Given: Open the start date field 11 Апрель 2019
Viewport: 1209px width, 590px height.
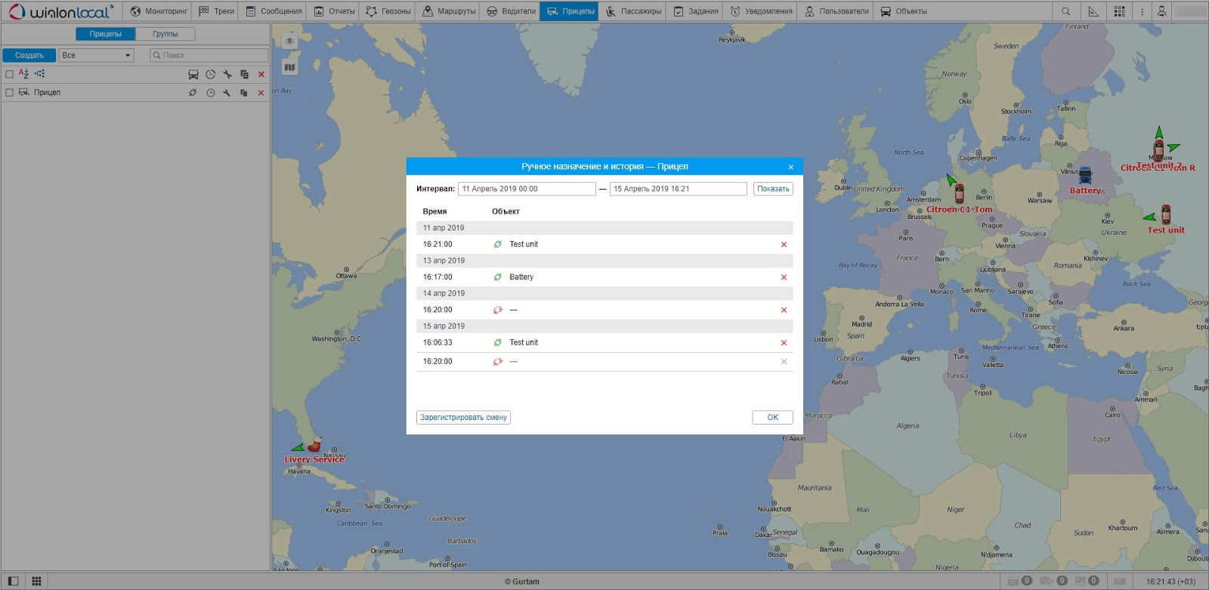Looking at the screenshot, I should (x=527, y=189).
